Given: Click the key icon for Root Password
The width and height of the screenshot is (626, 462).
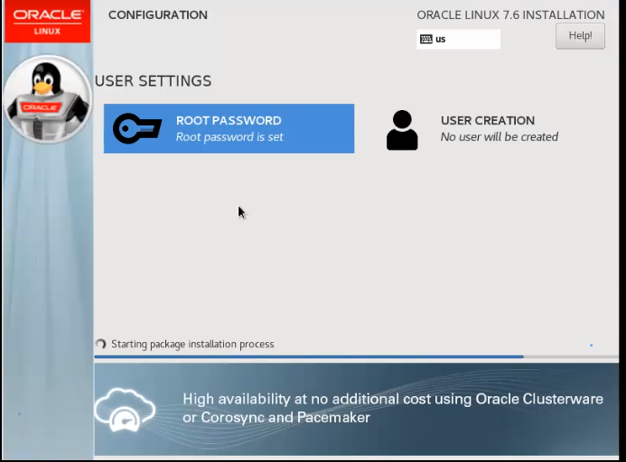Looking at the screenshot, I should point(137,128).
